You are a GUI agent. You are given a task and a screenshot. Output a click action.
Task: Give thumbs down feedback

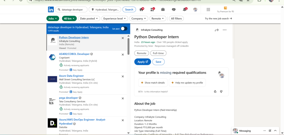click(x=221, y=92)
